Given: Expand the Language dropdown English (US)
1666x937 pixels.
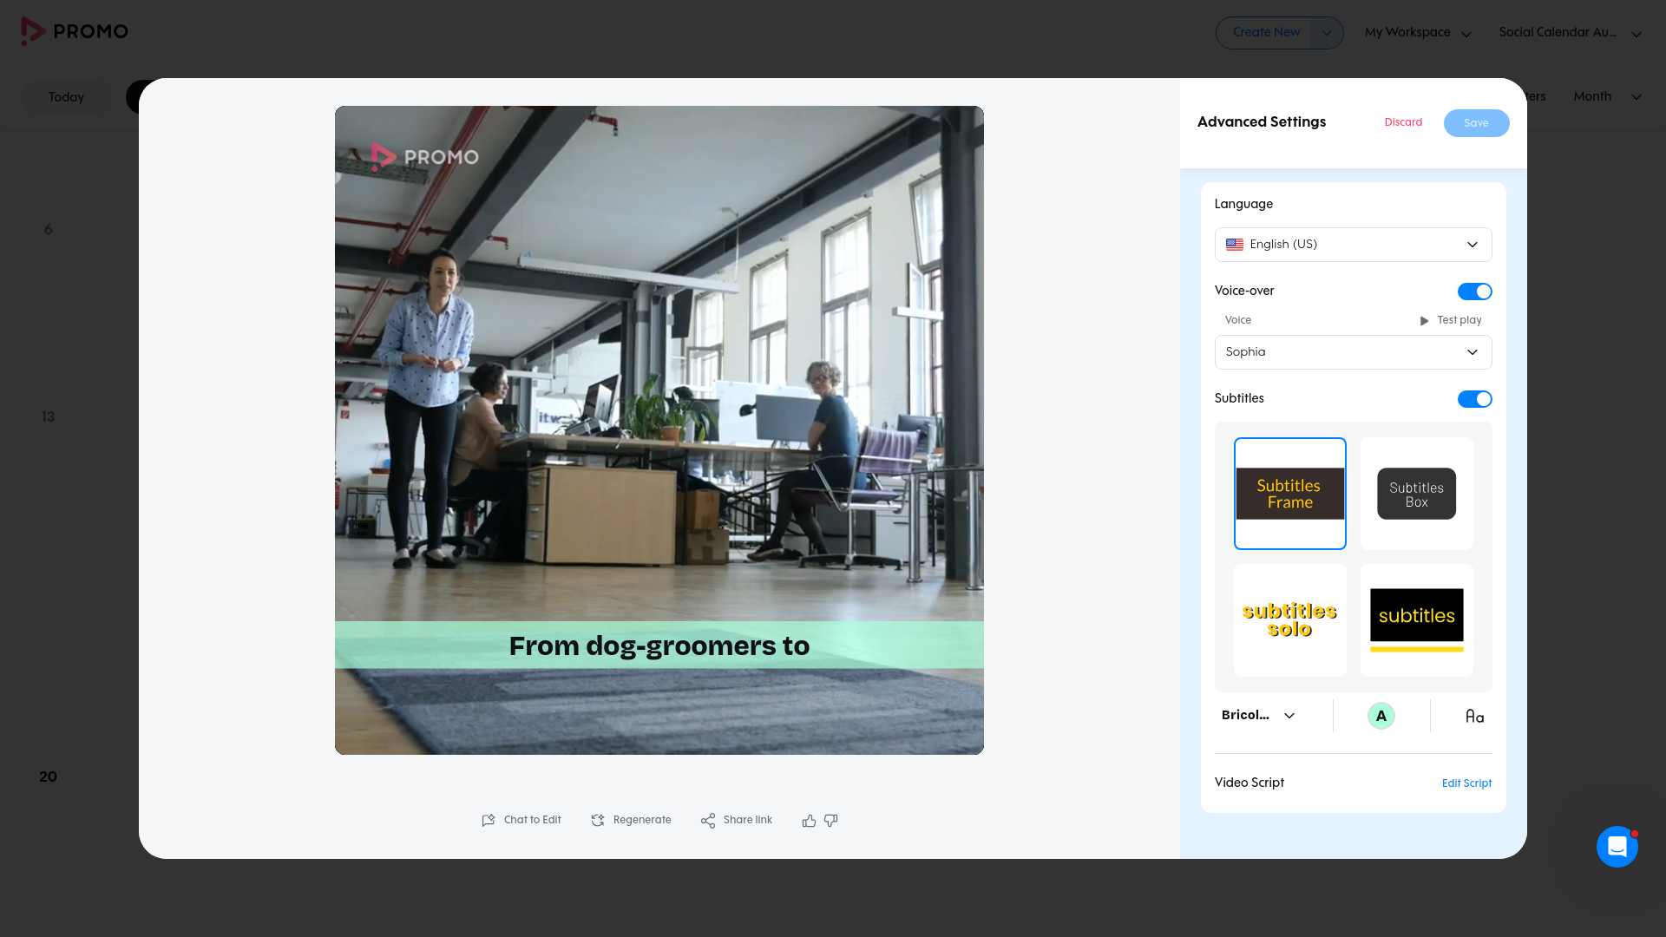Looking at the screenshot, I should coord(1353,245).
